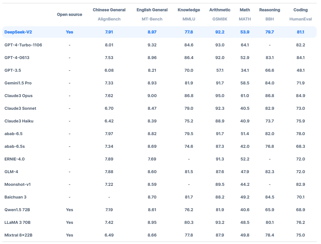The width and height of the screenshot is (321, 244).
Task: Click the "Claude3 Opus" model name
Action: pyautogui.click(x=18, y=96)
